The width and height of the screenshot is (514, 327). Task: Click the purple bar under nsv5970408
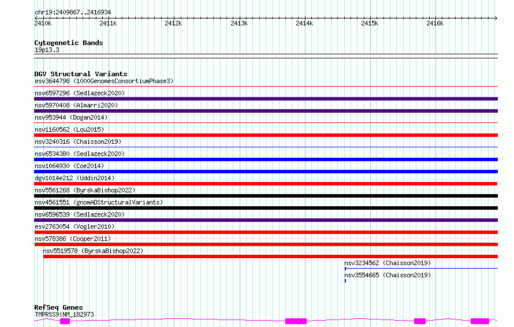pyautogui.click(x=266, y=111)
